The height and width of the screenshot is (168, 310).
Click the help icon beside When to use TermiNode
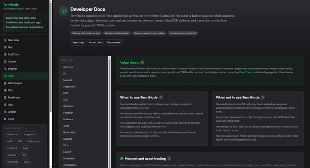point(161,97)
